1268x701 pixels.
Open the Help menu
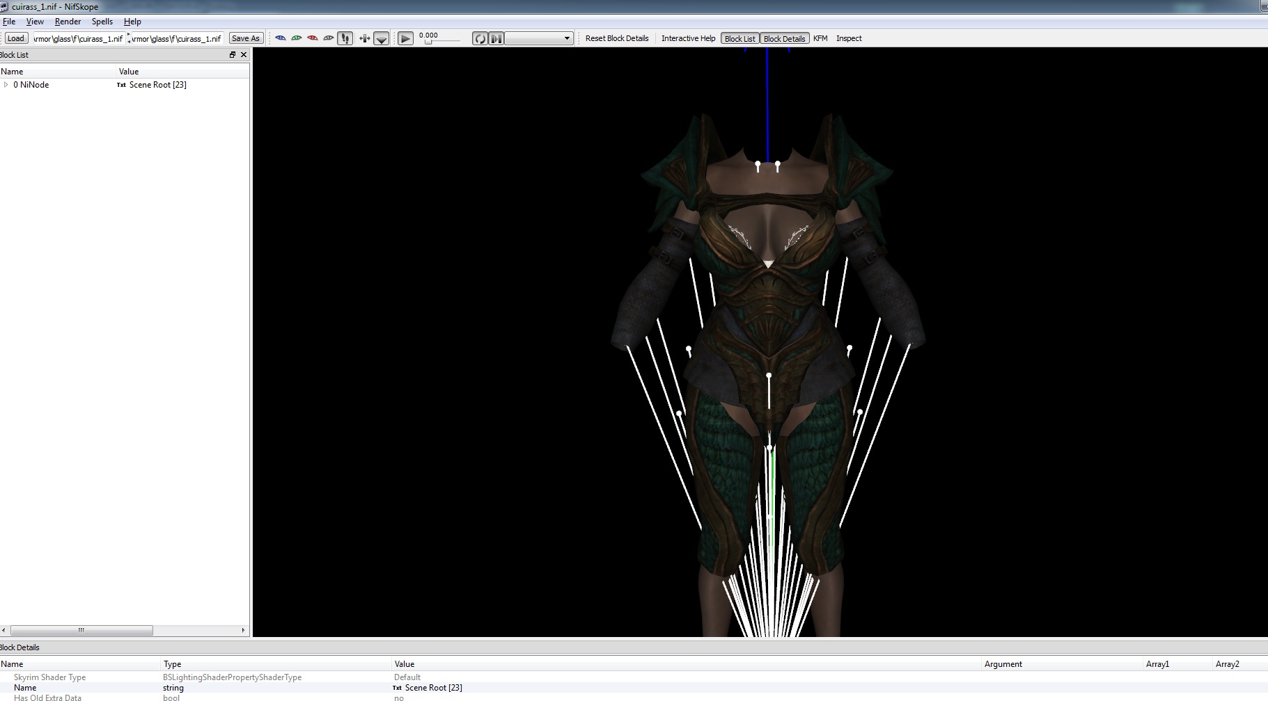pos(132,22)
